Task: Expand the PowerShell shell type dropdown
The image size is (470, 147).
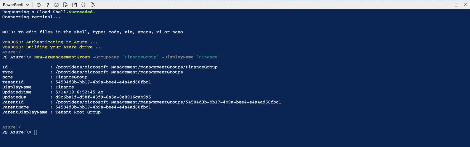Action: point(27,5)
